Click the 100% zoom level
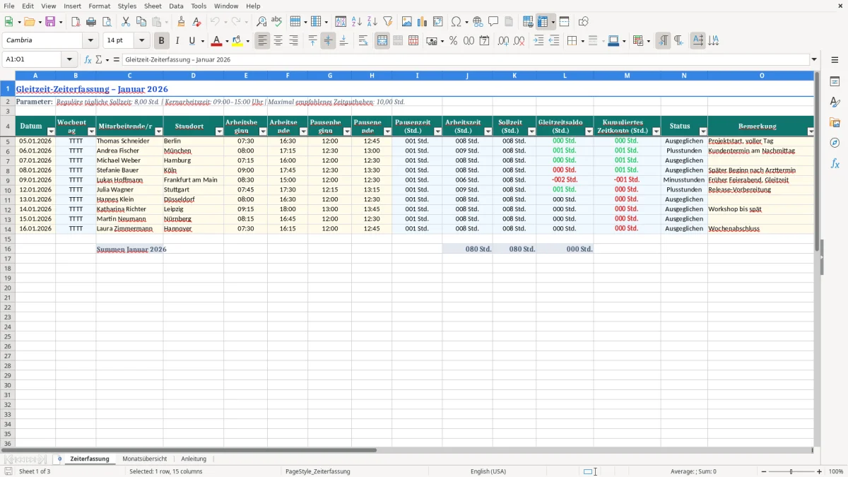Image resolution: width=848 pixels, height=477 pixels. (x=836, y=471)
